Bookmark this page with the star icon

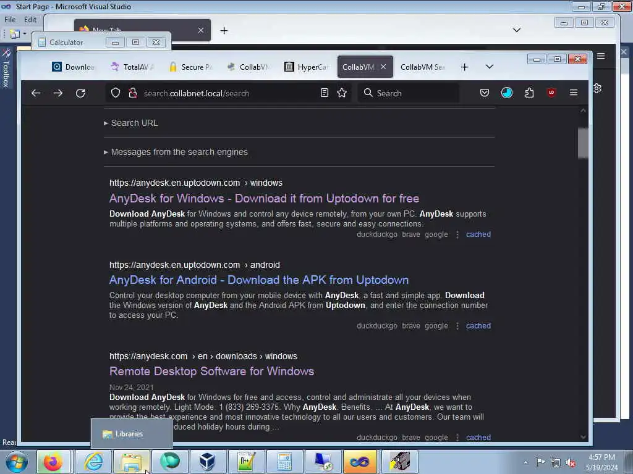click(x=342, y=93)
